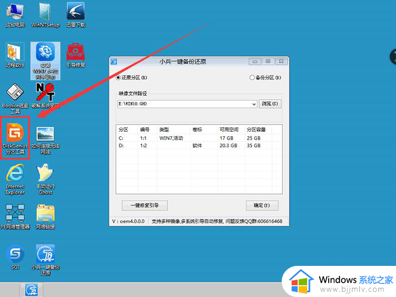Click the V : oem4.0.0.0 status text
396x297 pixels.
coord(128,221)
